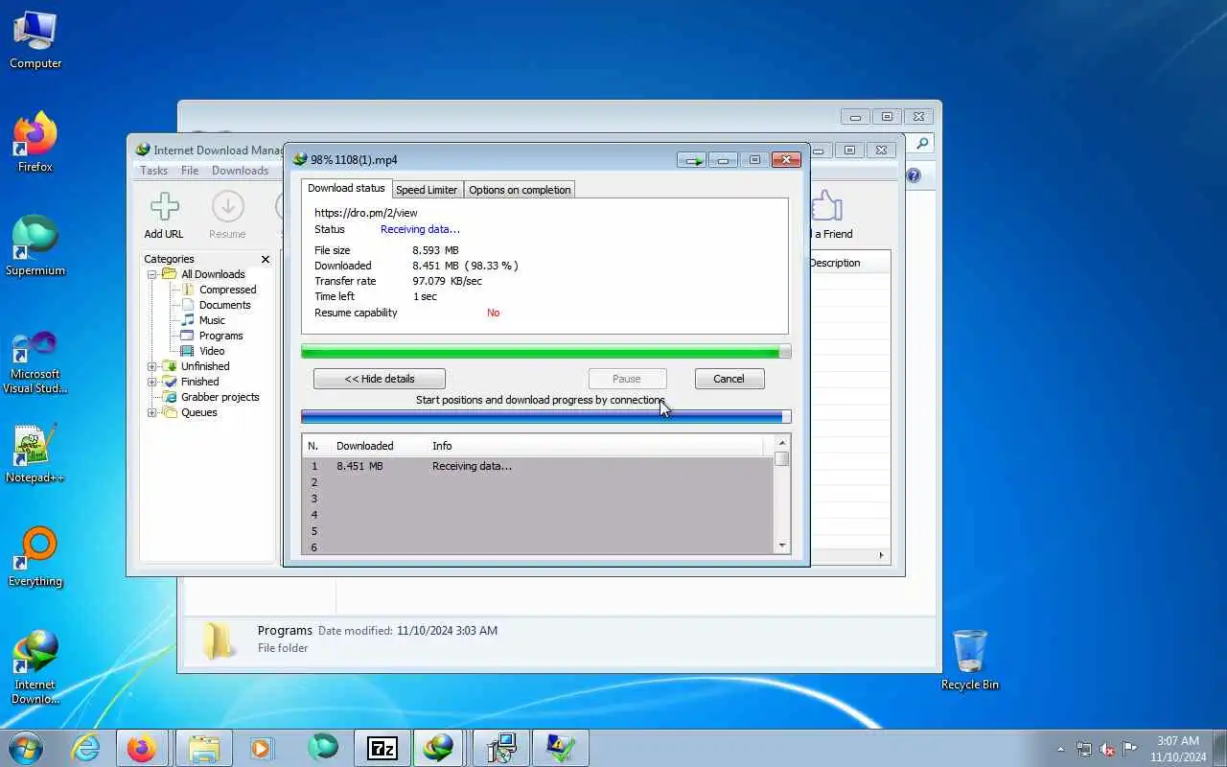The height and width of the screenshot is (767, 1227).
Task: Open Internet Explorer from the taskbar
Action: (86, 748)
